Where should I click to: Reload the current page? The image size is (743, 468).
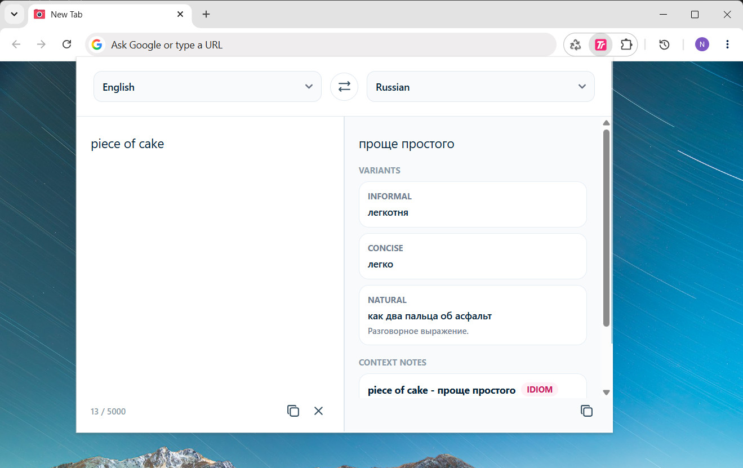click(x=66, y=44)
